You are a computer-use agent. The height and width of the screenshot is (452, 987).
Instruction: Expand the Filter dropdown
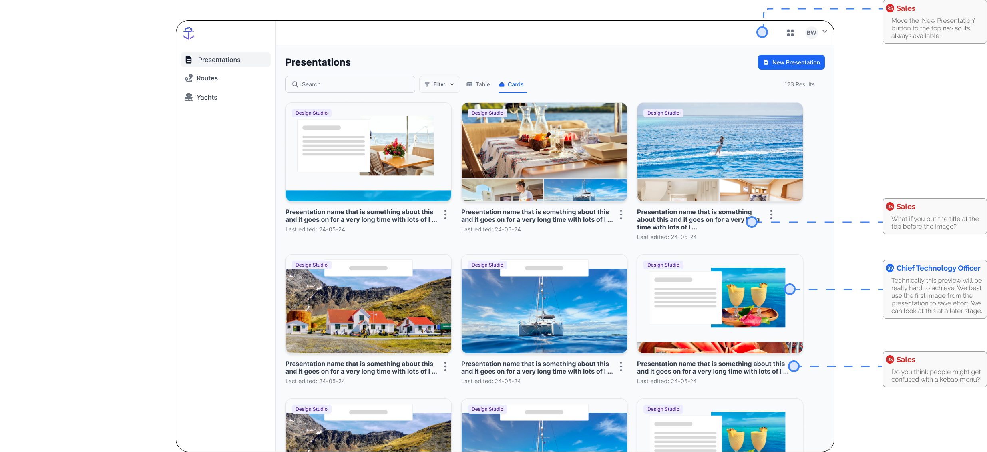pos(439,84)
